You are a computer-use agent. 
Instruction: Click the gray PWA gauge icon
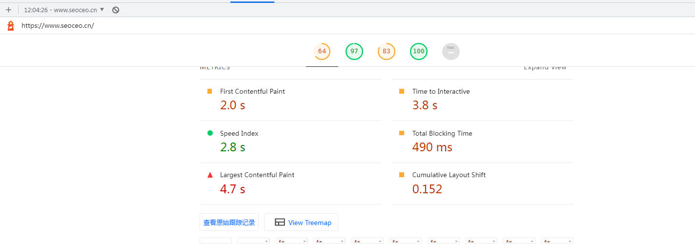[451, 51]
